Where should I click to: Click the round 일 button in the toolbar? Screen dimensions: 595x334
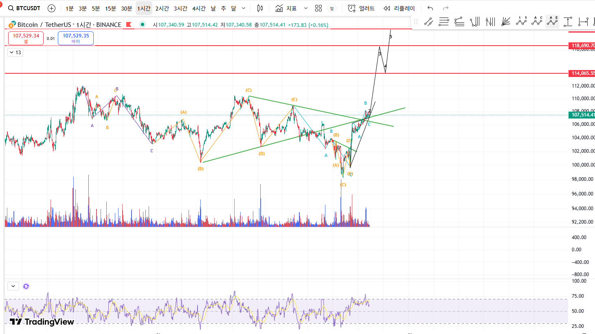click(x=332, y=8)
